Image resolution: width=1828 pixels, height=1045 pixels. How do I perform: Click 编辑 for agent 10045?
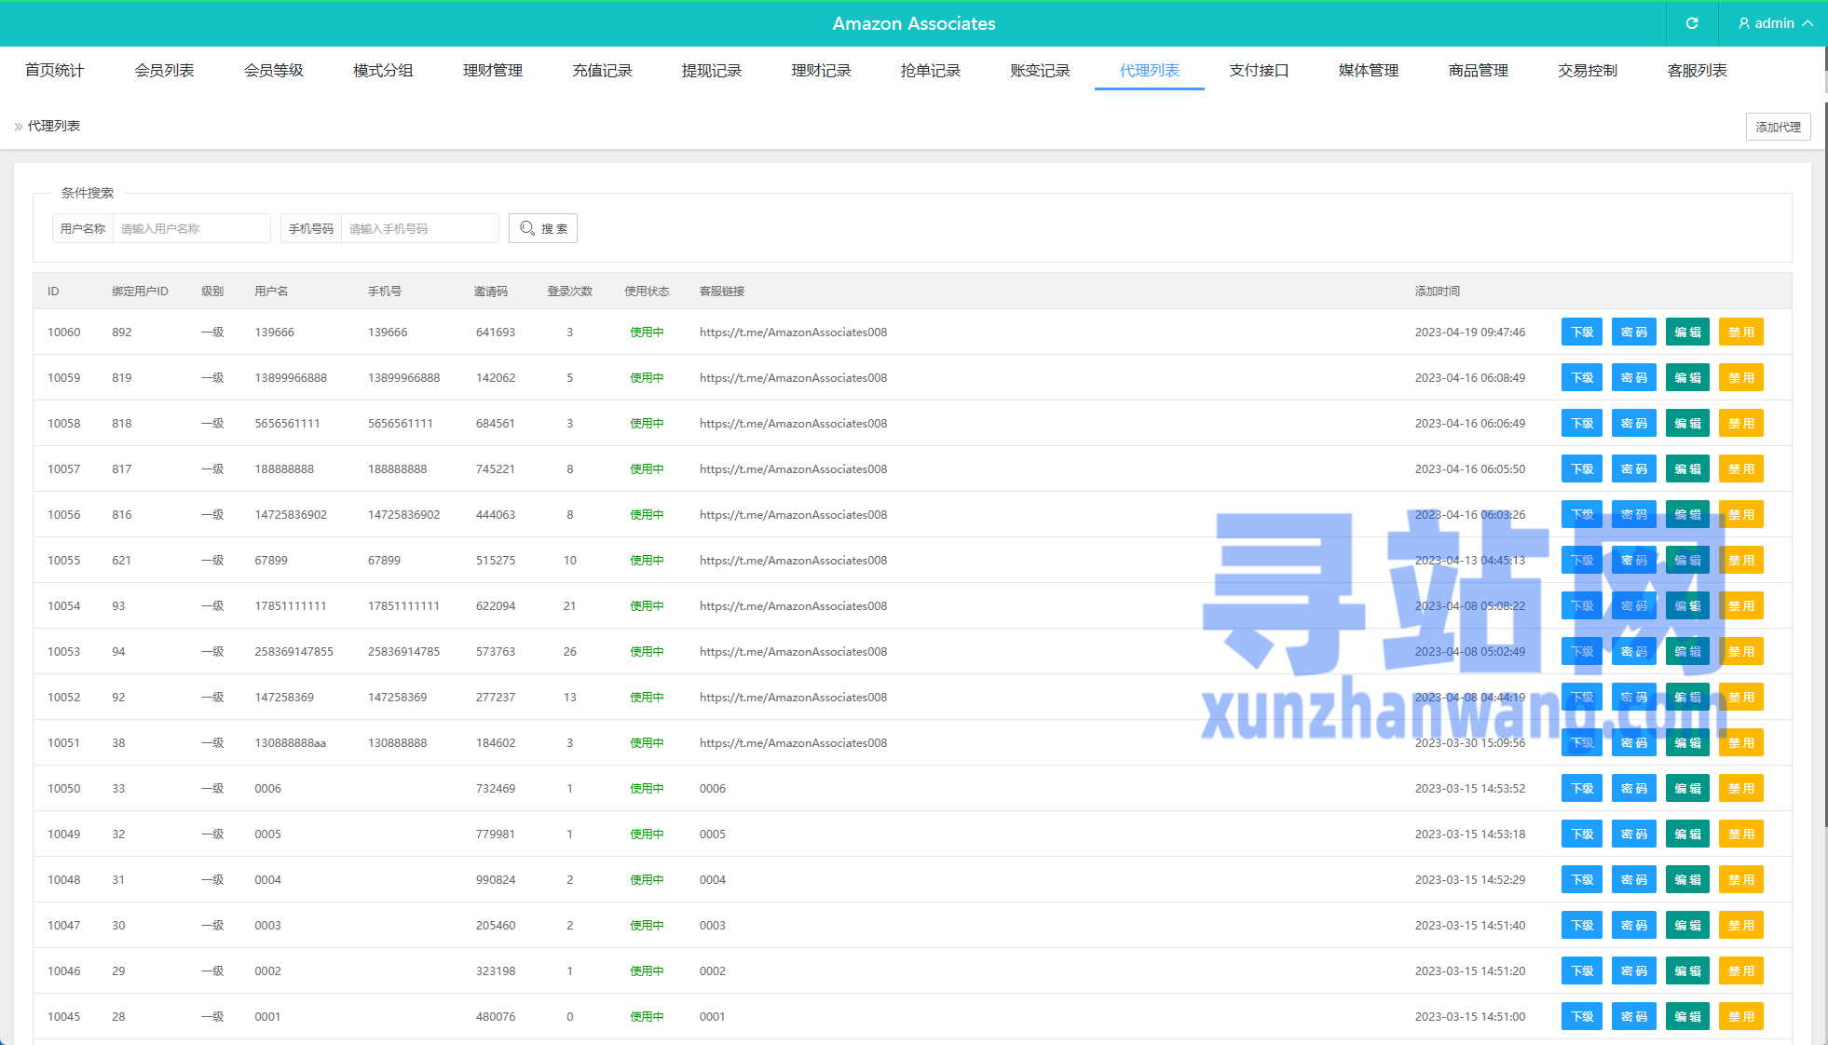click(x=1687, y=1016)
